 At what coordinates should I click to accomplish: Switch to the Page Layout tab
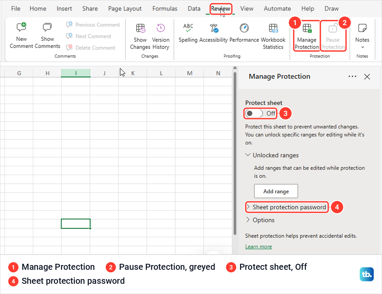tap(125, 9)
